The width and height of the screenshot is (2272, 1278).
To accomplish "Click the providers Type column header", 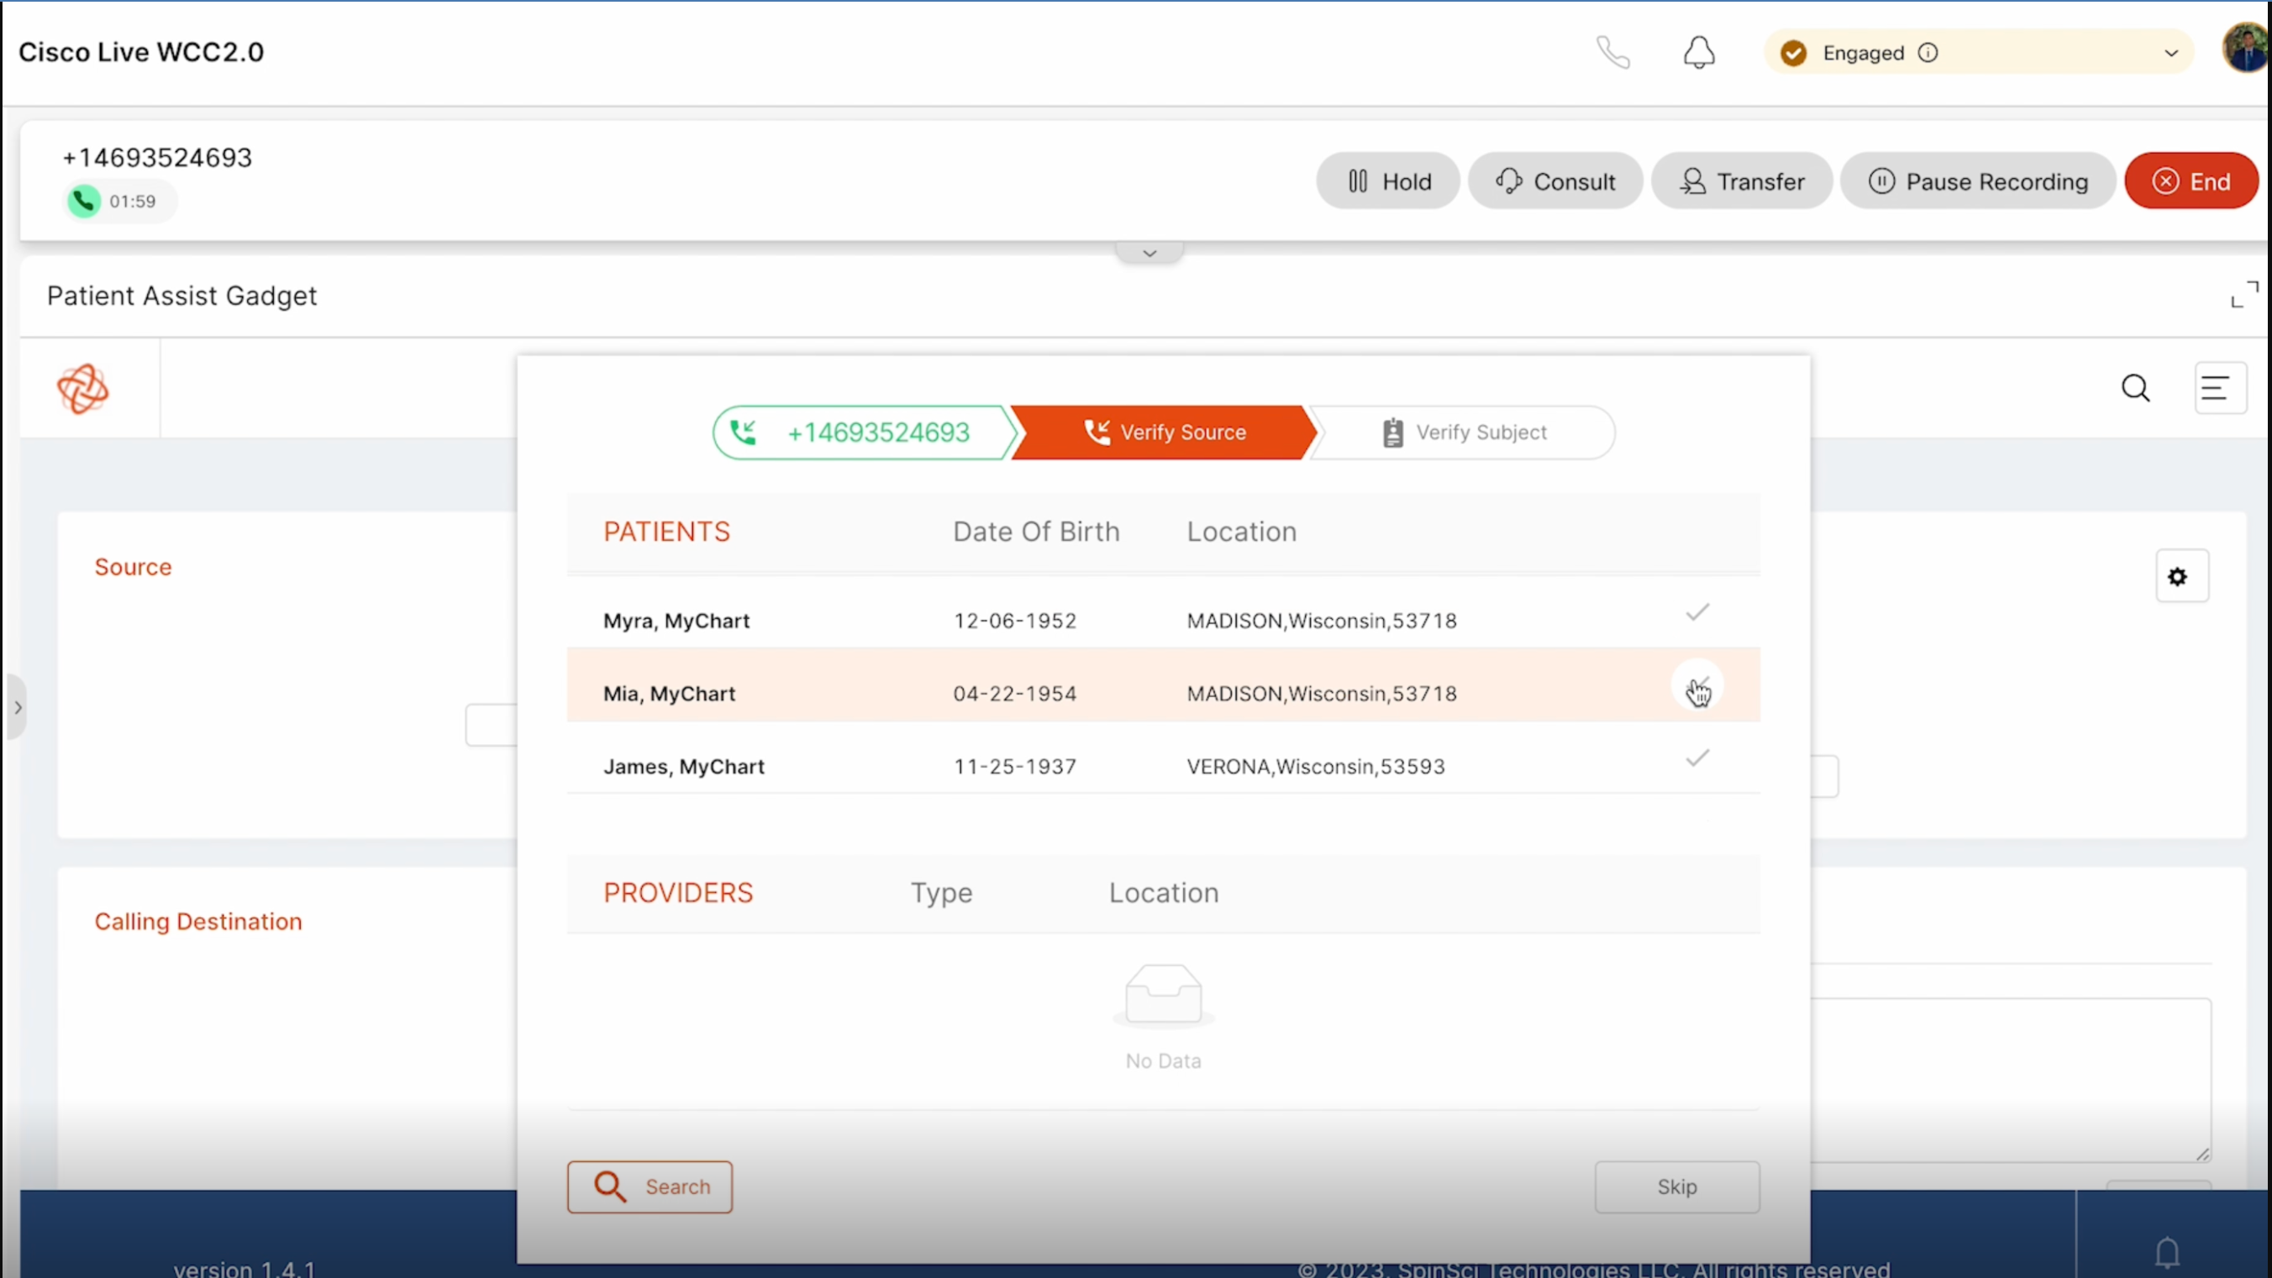I will point(941,893).
